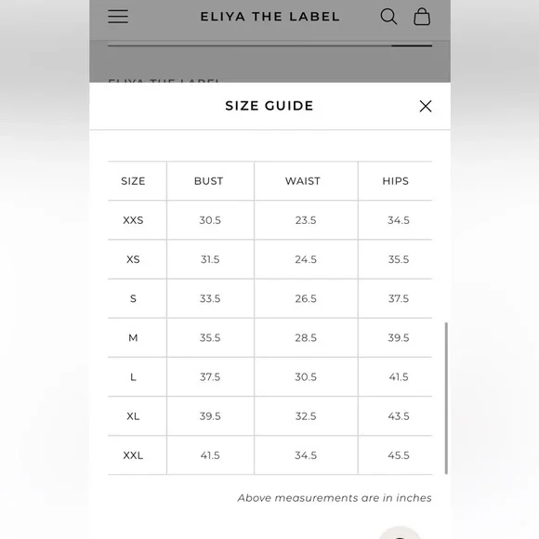This screenshot has width=539, height=539.
Task: Click the XXS size row label
Action: click(133, 220)
